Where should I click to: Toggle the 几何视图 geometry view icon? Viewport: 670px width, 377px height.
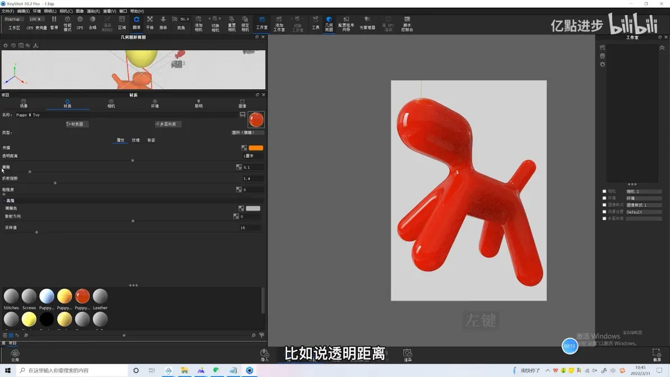pyautogui.click(x=329, y=24)
